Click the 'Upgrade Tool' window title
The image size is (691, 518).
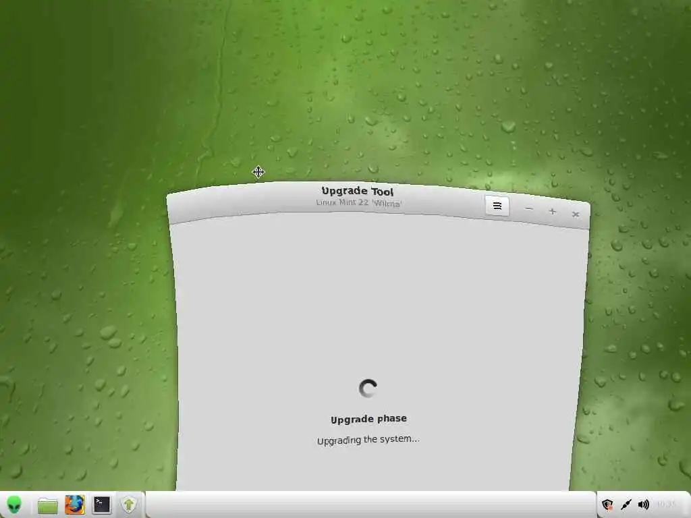click(358, 191)
